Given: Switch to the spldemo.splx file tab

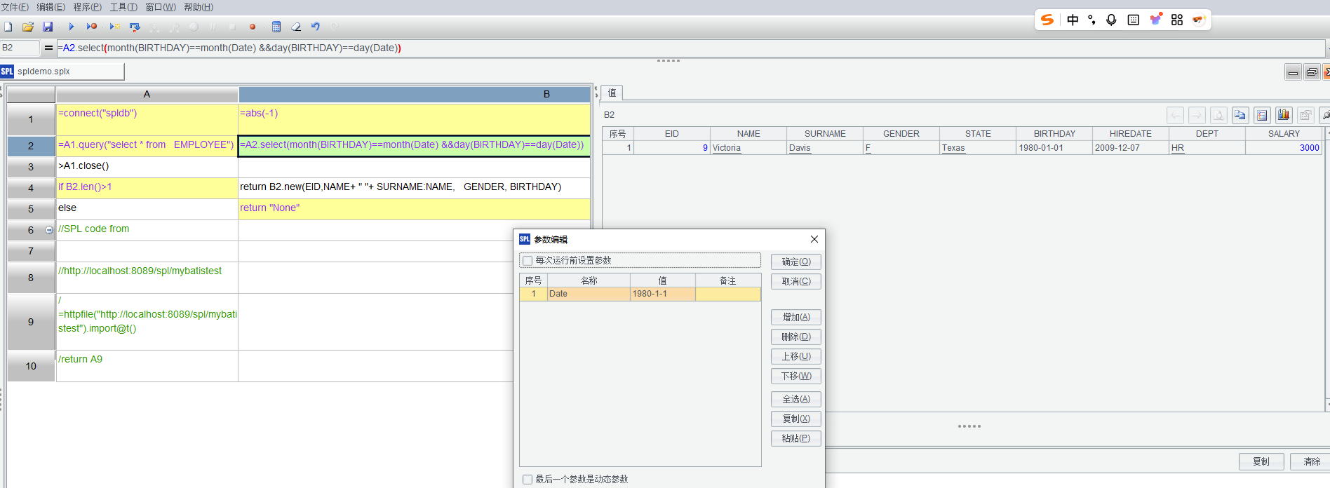Looking at the screenshot, I should tap(43, 72).
